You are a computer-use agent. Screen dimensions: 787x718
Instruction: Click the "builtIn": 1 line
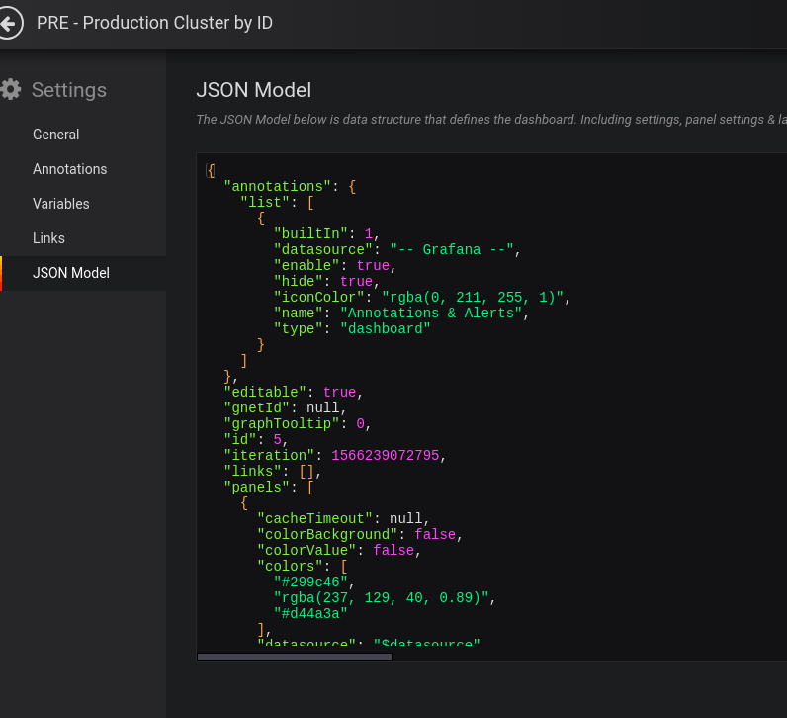tap(326, 234)
